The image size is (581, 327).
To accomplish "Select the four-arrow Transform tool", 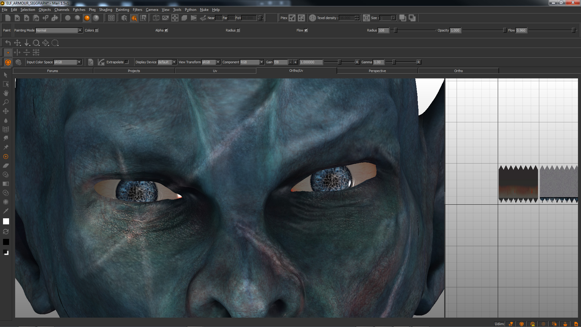I will point(6,111).
